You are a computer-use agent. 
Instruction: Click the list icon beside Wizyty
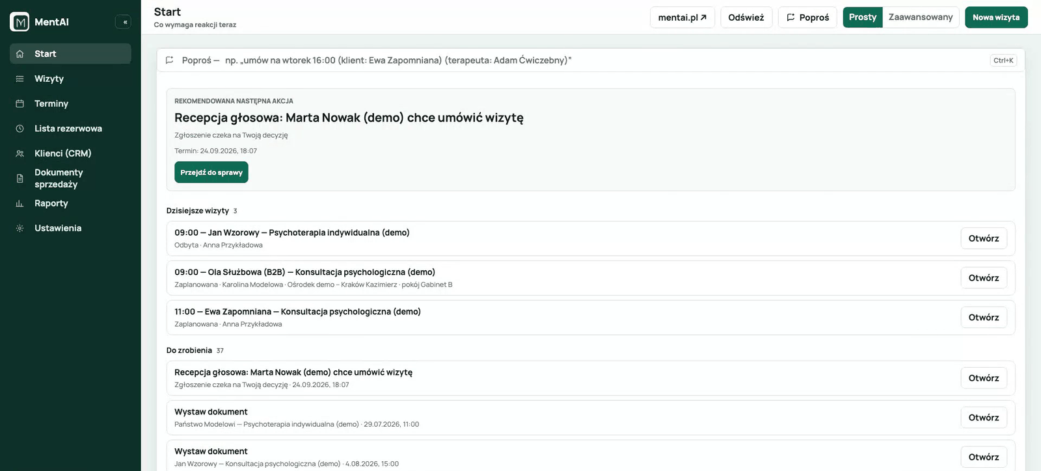tap(20, 79)
